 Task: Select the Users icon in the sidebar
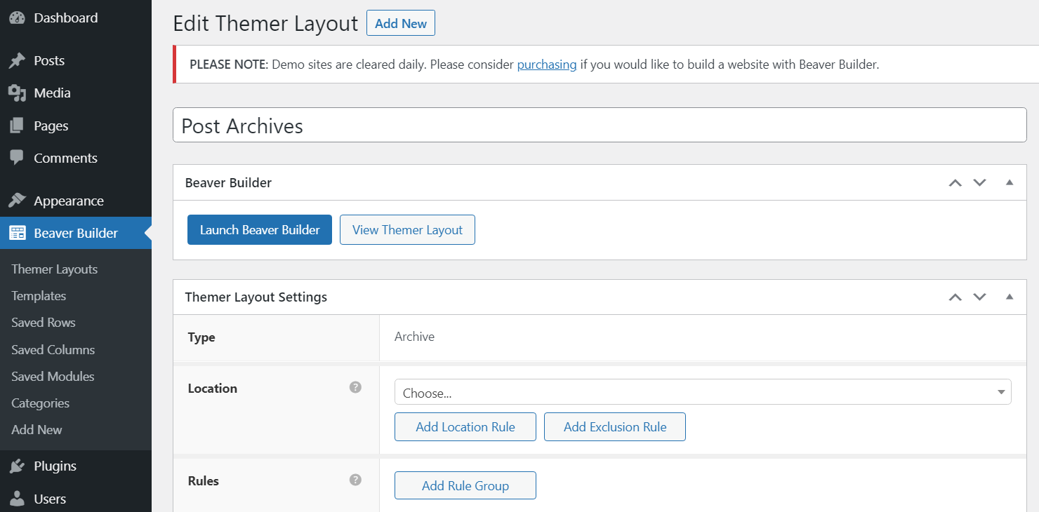coord(17,498)
